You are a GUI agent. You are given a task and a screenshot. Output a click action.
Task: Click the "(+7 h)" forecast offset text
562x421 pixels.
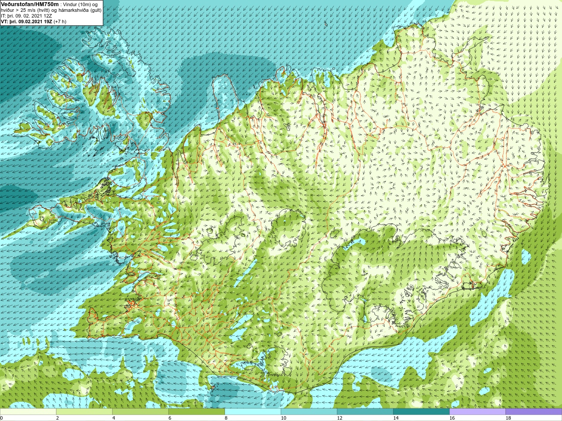pyautogui.click(x=60, y=21)
